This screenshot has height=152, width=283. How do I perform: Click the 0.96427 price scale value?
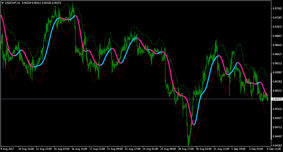277,54
